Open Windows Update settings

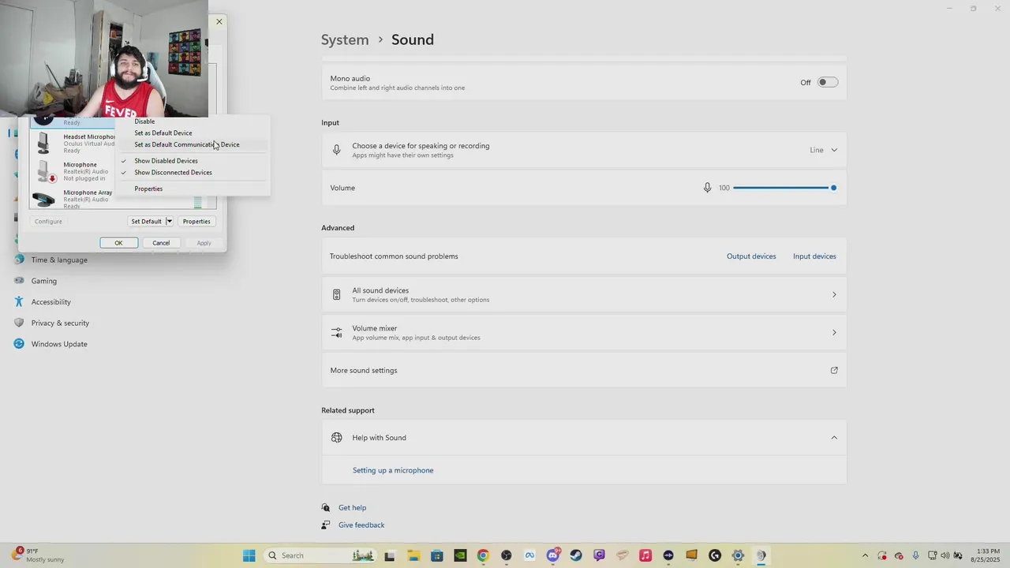[x=59, y=344]
